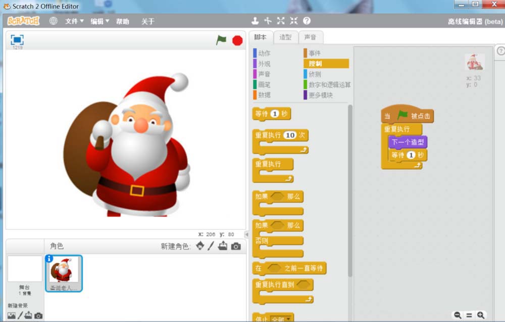Collapse the stage using the small arrow
This screenshot has width=505, height=322.
pyautogui.click(x=246, y=234)
